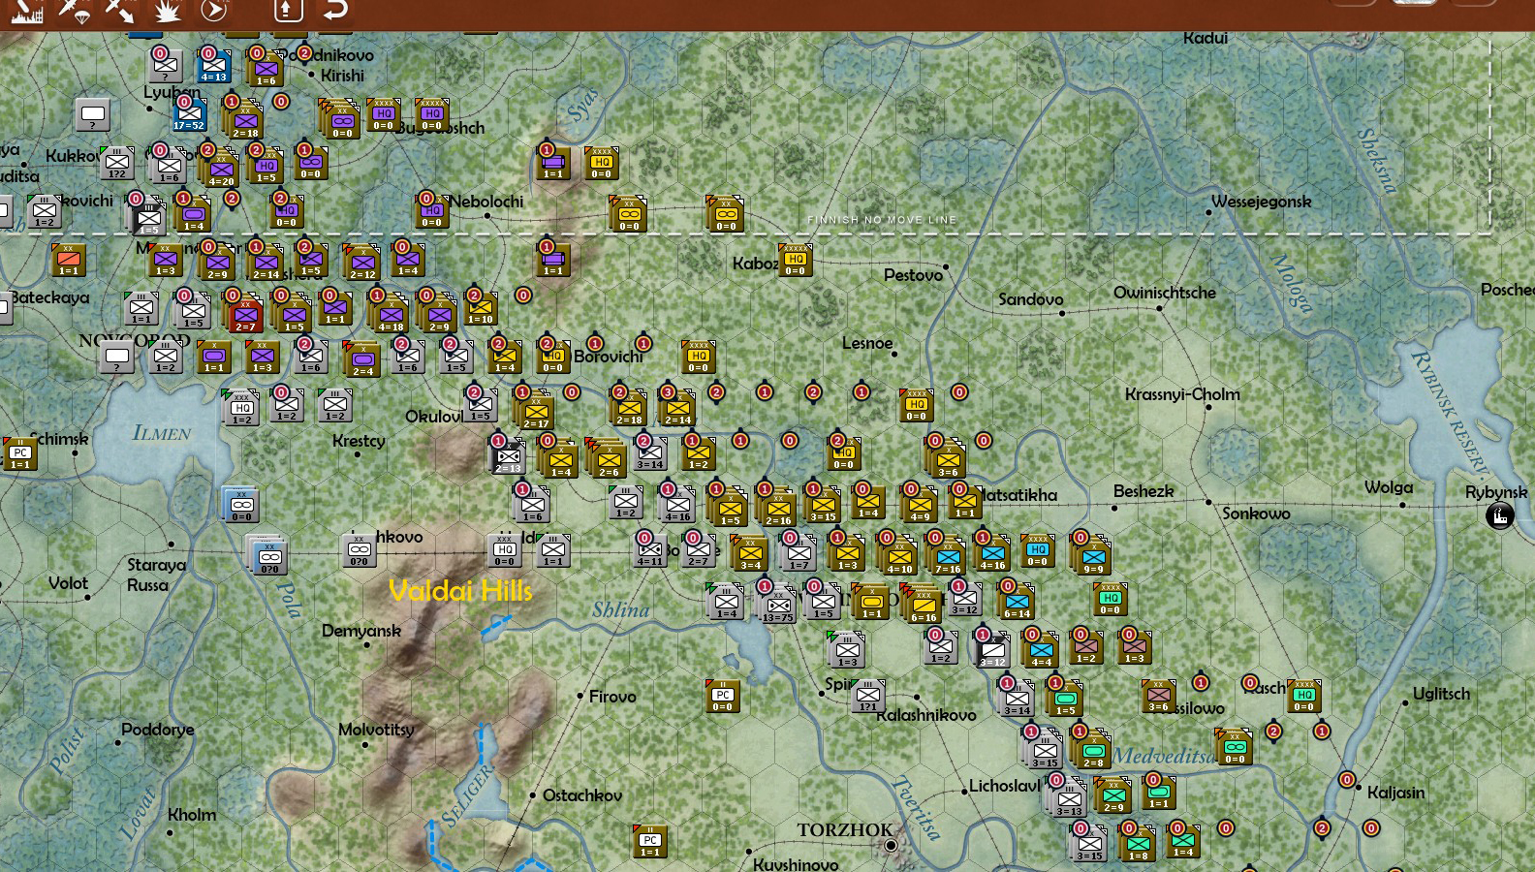Viewport: 1535px width, 872px height.
Task: Select the blue 4=13 unit counter
Action: click(x=213, y=67)
